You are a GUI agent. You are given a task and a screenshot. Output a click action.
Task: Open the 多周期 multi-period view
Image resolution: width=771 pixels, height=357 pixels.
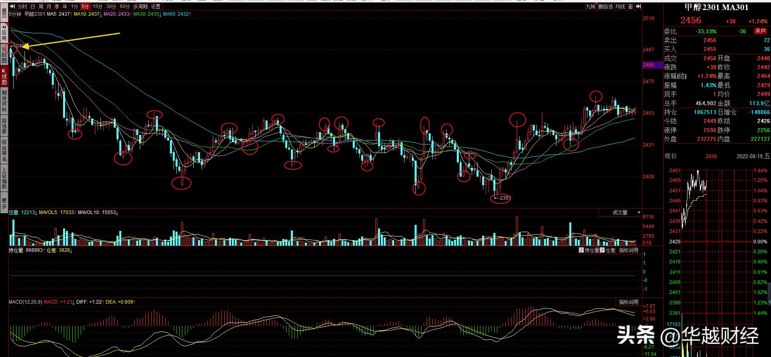141,6
